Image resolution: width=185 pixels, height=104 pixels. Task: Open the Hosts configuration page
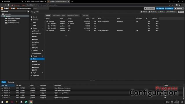(x=36, y=39)
